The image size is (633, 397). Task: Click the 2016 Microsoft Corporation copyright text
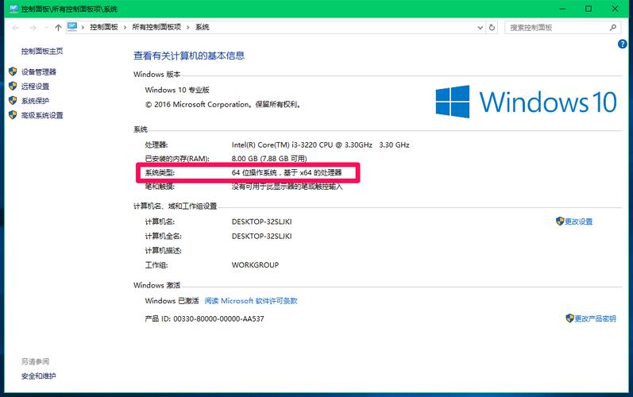[223, 105]
